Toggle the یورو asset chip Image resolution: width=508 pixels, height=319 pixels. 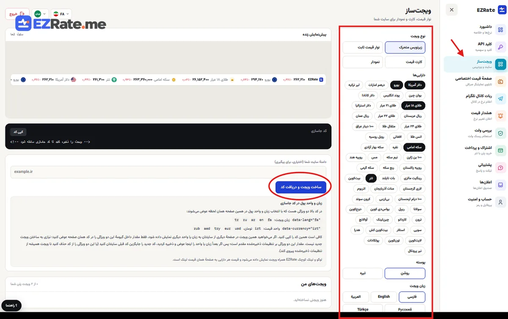[397, 85]
